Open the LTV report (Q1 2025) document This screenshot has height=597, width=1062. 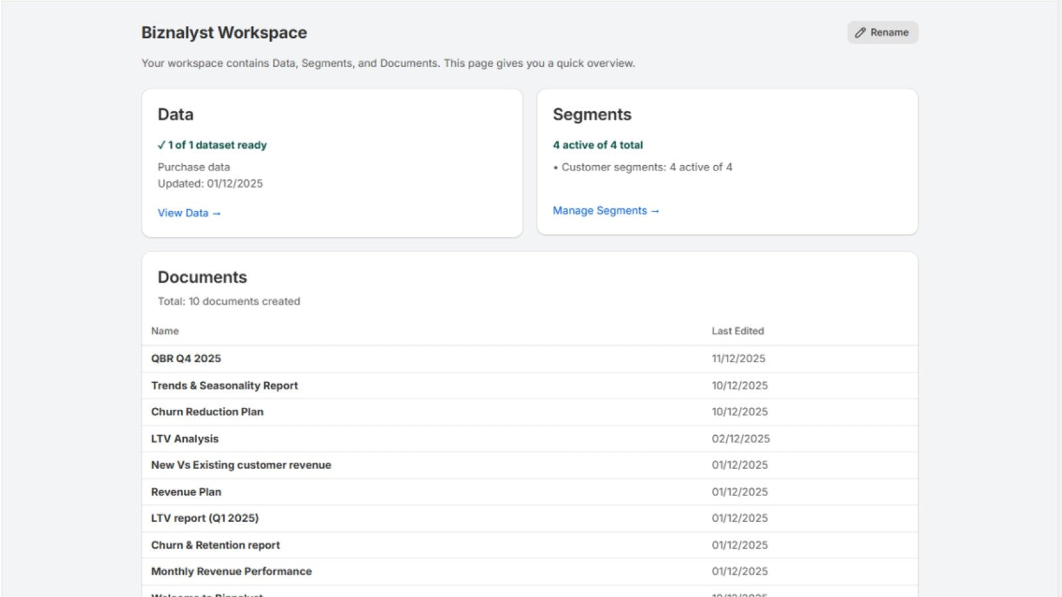pyautogui.click(x=205, y=518)
